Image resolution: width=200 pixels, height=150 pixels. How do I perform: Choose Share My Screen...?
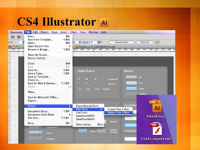coord(48,55)
